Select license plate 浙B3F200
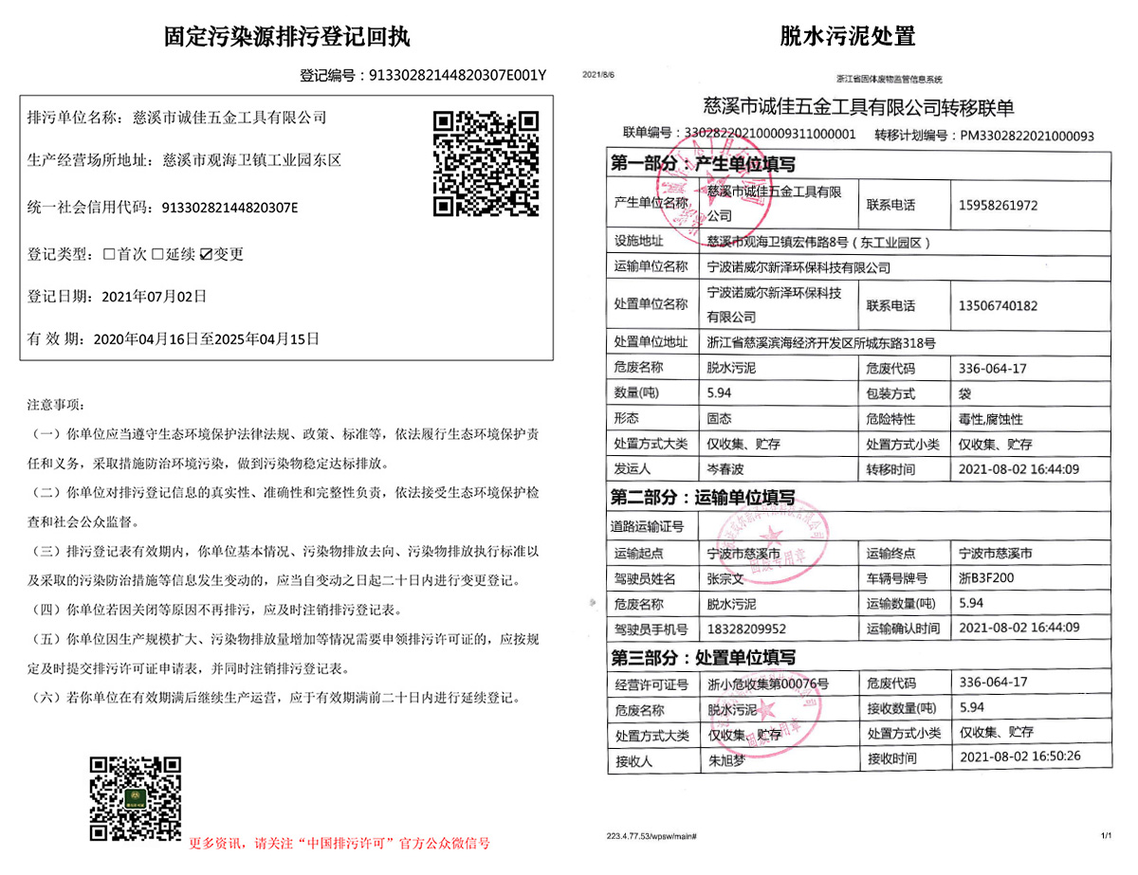This screenshot has height=875, width=1138. click(x=985, y=576)
